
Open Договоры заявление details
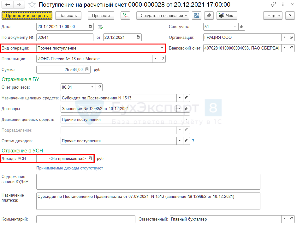coord(187,109)
